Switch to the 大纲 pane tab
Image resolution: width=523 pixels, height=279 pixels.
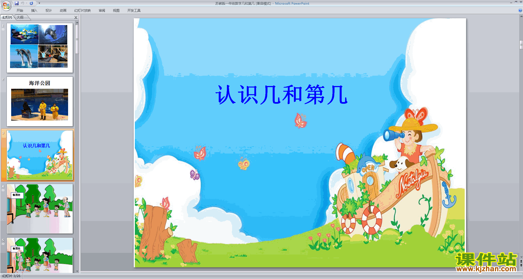click(20, 17)
